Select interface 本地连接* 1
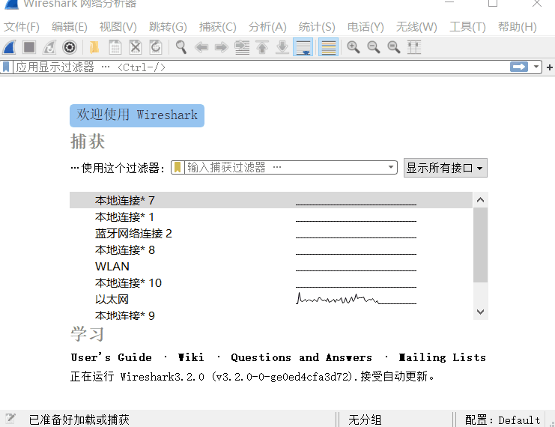 [x=271, y=216]
